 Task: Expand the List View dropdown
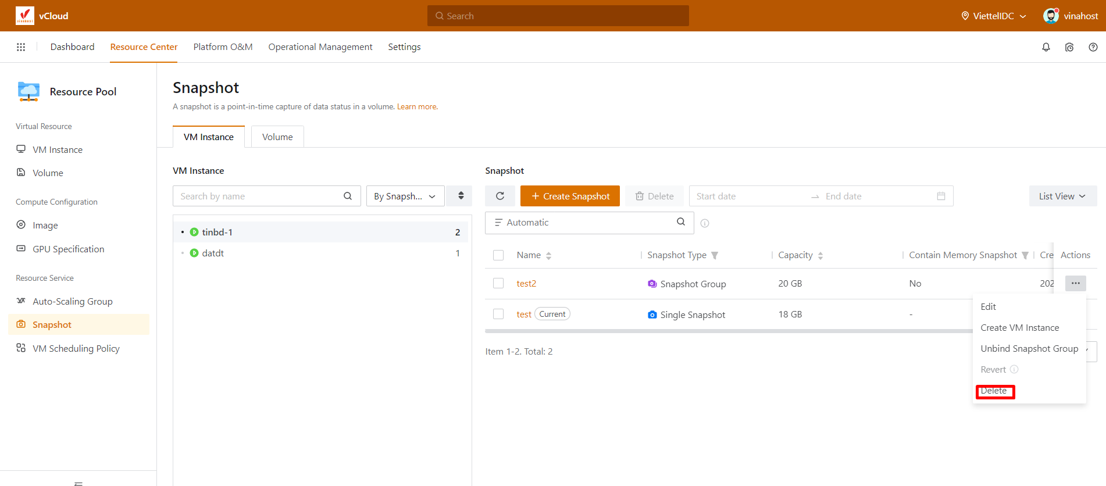1062,196
